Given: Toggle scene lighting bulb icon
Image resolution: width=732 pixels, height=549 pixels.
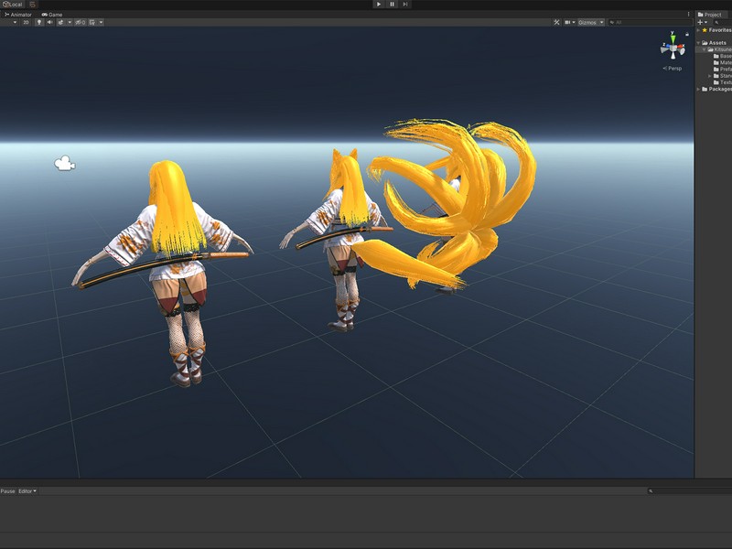Looking at the screenshot, I should coord(39,22).
